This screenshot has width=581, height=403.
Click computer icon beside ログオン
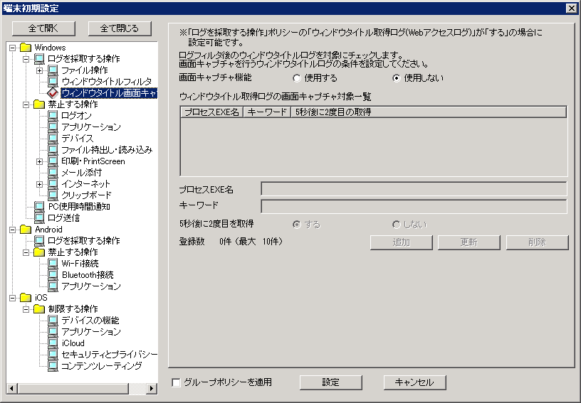click(x=53, y=116)
